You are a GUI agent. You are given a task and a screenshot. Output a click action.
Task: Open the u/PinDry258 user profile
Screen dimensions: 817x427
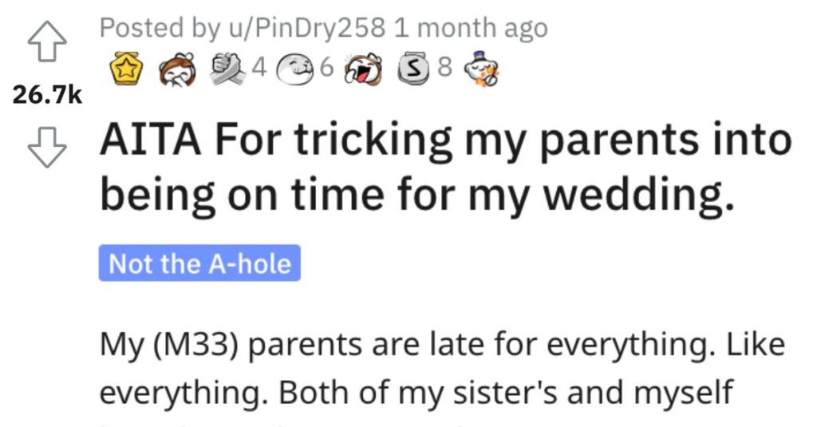point(306,28)
